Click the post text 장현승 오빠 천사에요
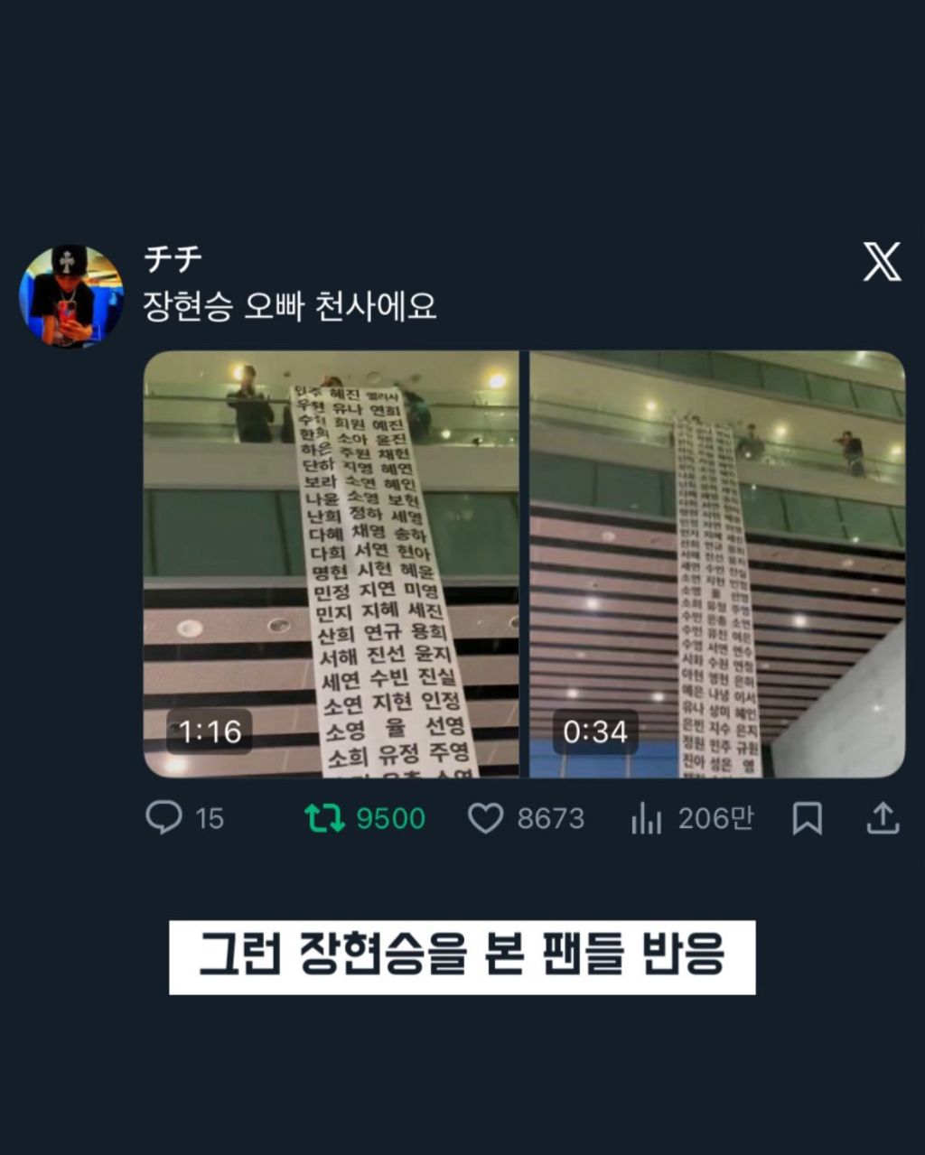 (290, 306)
